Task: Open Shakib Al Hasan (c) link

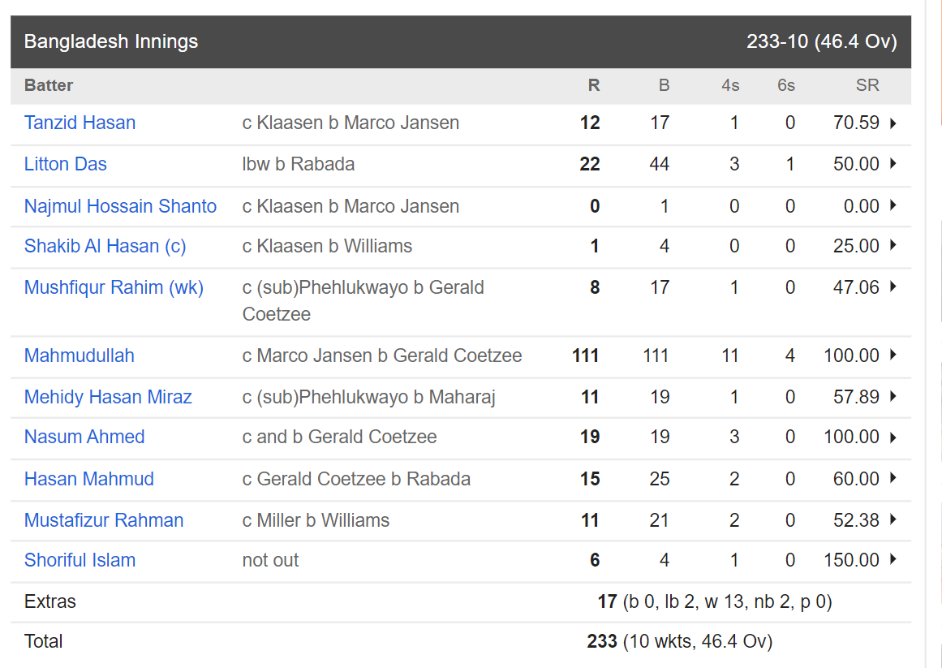Action: (105, 246)
